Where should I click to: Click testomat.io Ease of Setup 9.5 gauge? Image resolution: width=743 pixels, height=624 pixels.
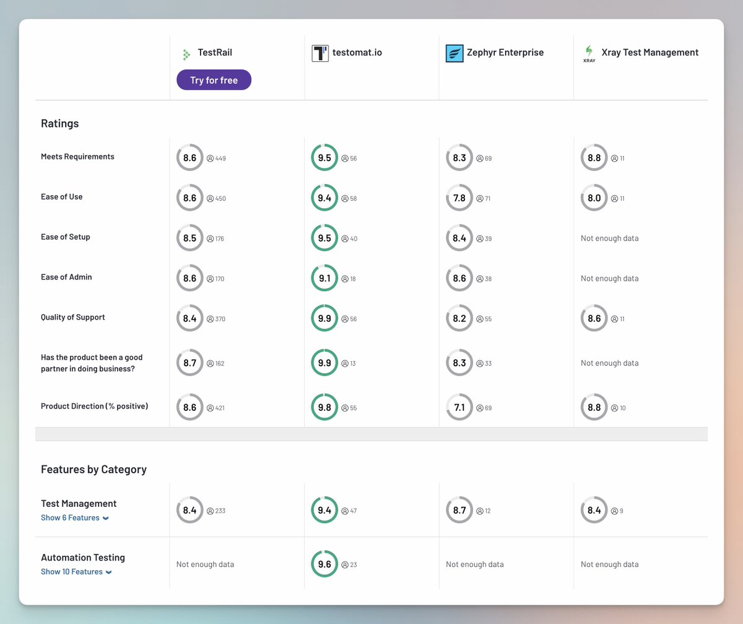324,239
